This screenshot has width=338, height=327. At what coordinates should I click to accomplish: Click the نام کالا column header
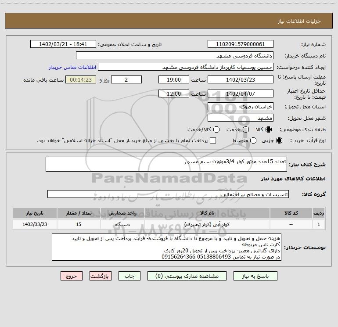click(207, 213)
